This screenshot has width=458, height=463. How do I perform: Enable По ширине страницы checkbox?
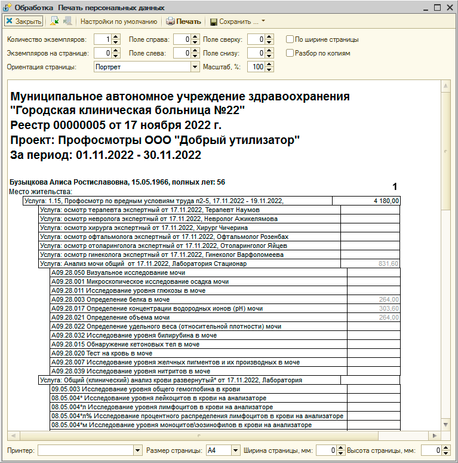290,39
